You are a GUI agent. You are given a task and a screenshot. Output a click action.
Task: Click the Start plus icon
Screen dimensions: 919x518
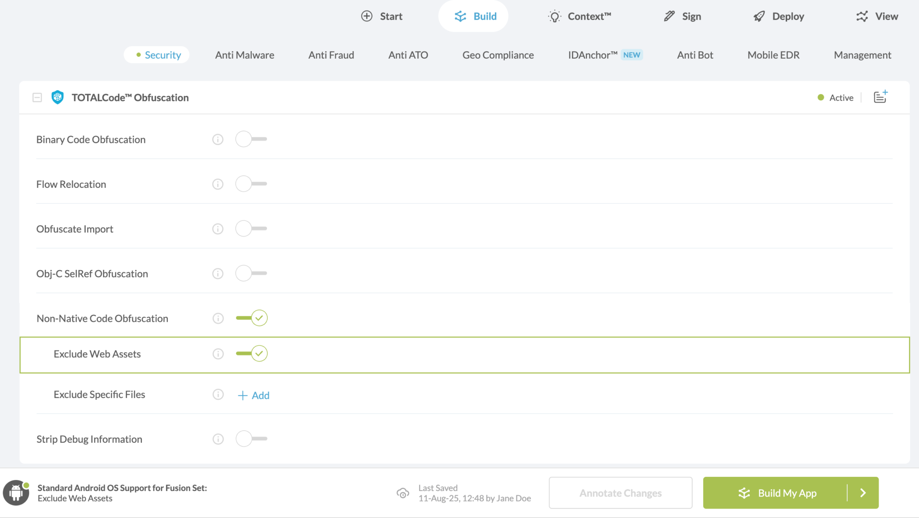tap(367, 16)
